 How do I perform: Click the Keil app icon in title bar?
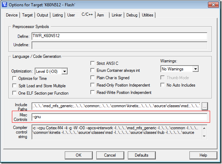pos(5,5)
